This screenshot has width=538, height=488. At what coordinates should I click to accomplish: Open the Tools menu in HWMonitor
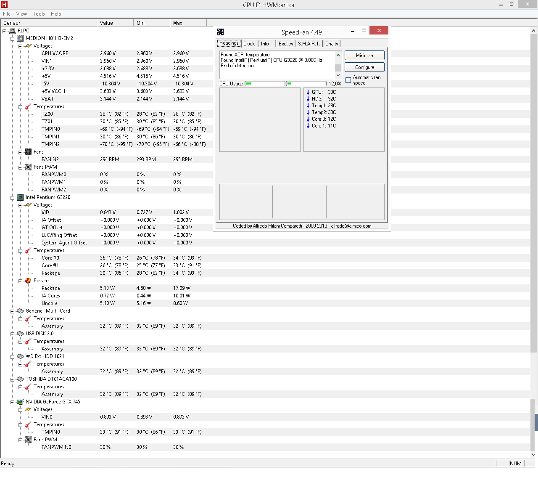[39, 14]
